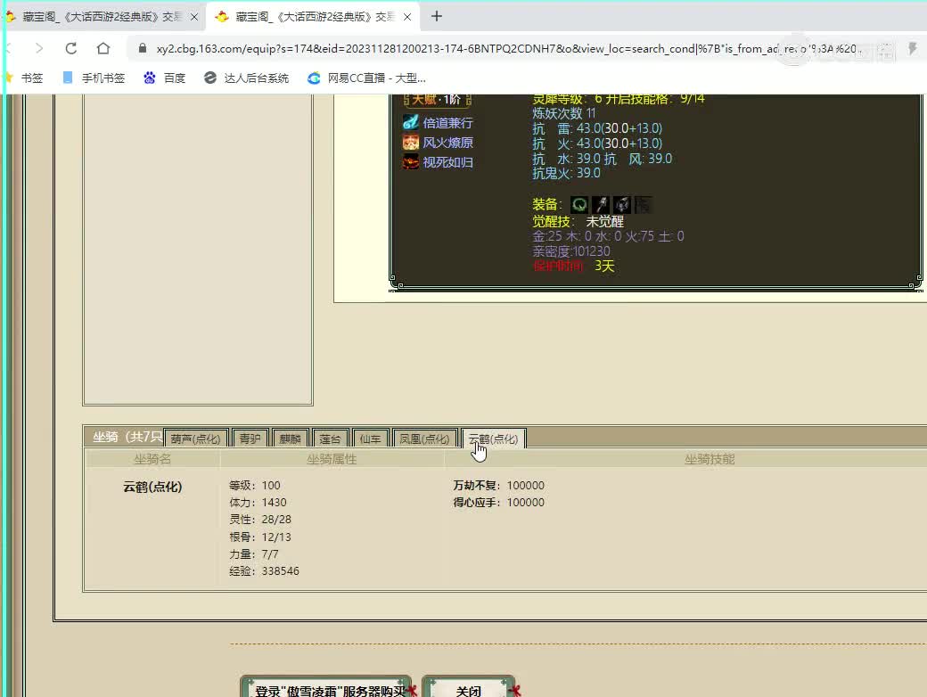Click the 炼妖次数 11 text

[x=564, y=113]
